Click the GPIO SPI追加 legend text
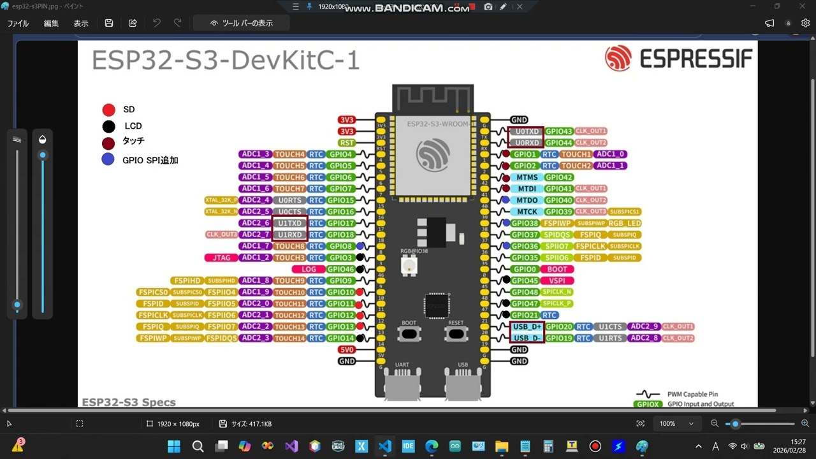816x459 pixels. click(150, 160)
